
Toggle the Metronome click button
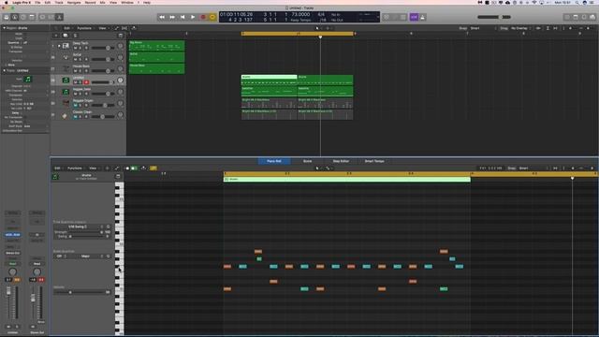pos(423,17)
